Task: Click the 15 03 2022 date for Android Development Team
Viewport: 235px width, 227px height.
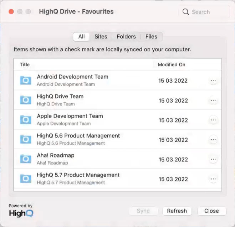Action: (173, 81)
